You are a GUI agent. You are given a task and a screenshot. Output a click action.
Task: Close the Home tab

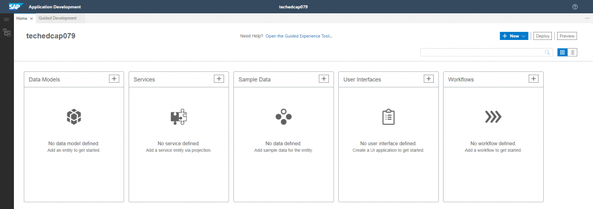click(31, 19)
